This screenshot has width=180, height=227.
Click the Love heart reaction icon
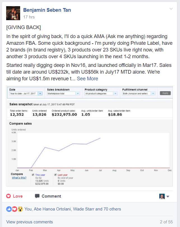pos(8,196)
